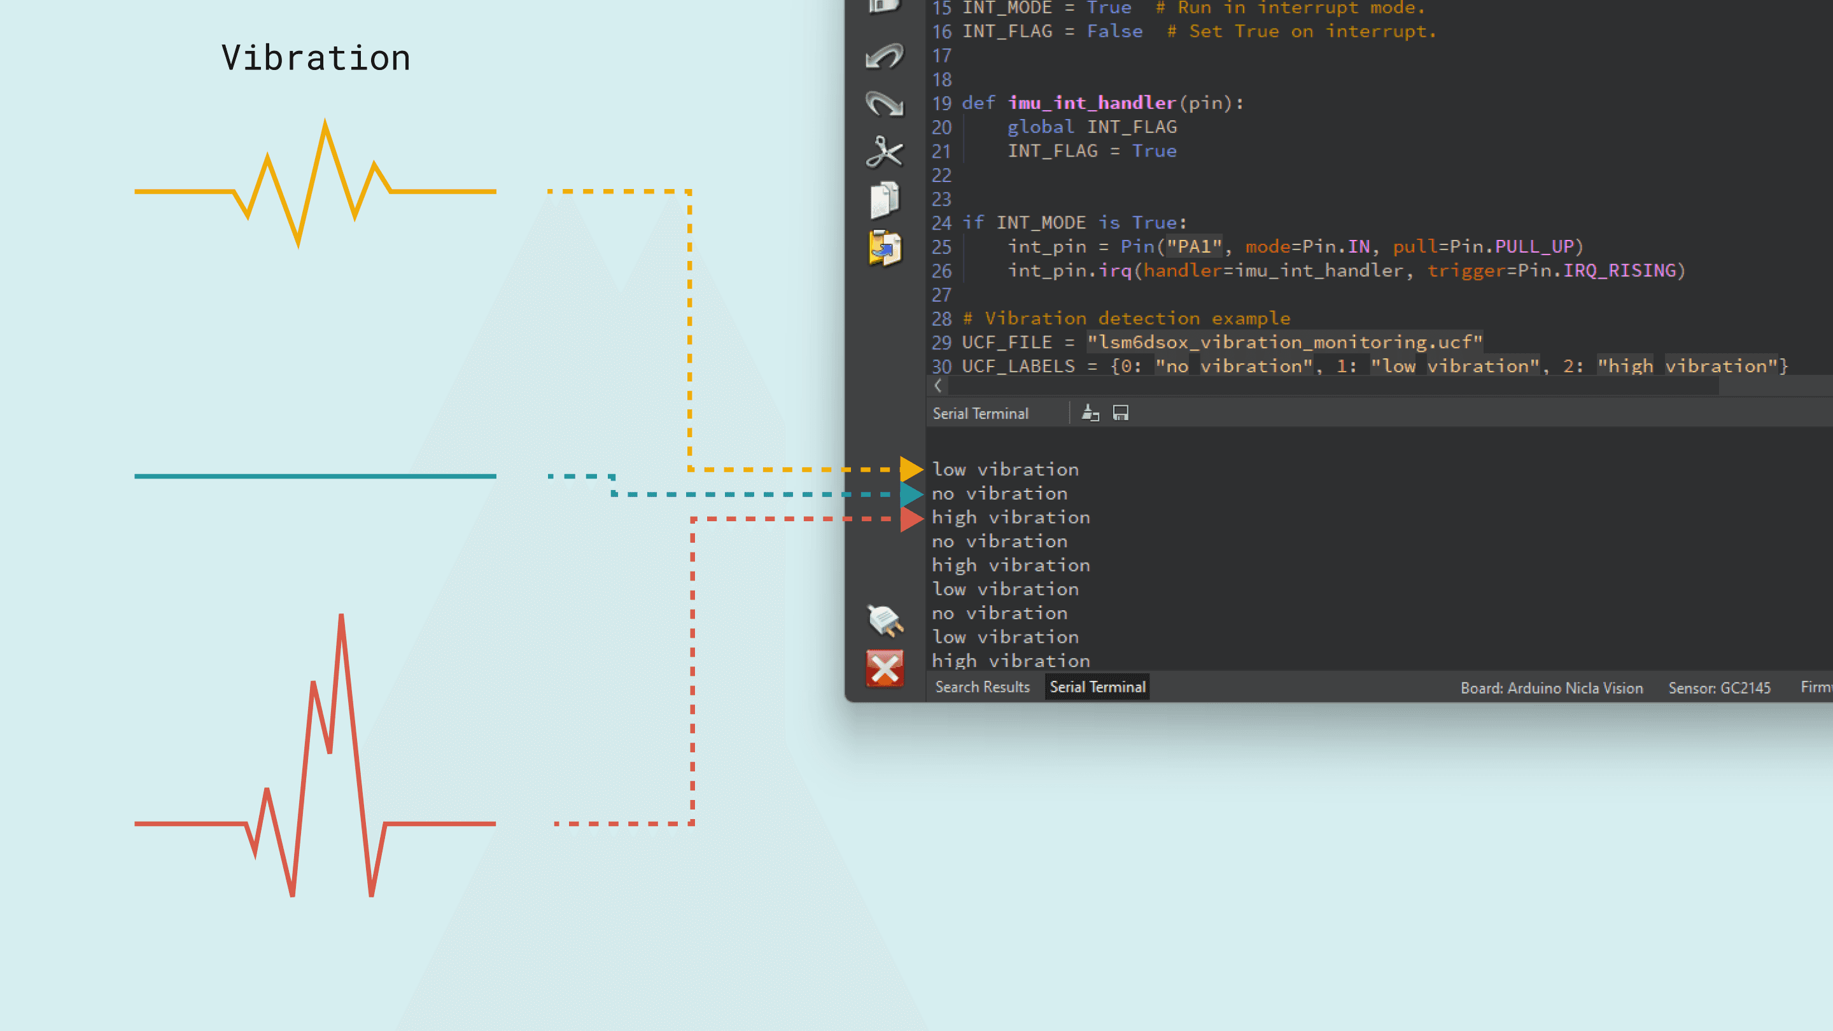Select the Serial Terminal tab at the bottom

pos(1097,687)
